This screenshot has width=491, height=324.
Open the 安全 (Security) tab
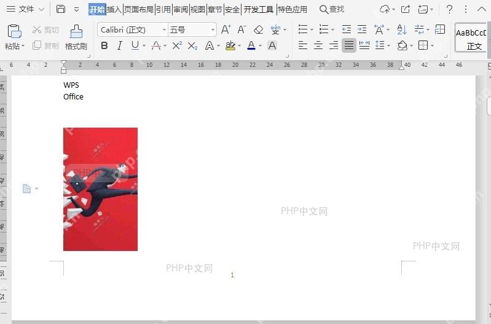click(232, 9)
